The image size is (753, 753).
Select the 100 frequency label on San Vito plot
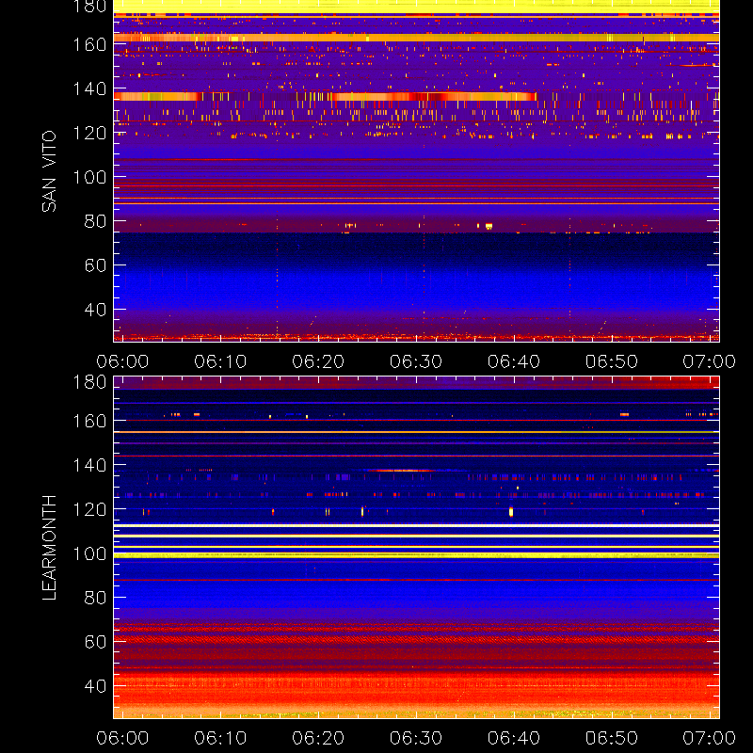pyautogui.click(x=89, y=177)
